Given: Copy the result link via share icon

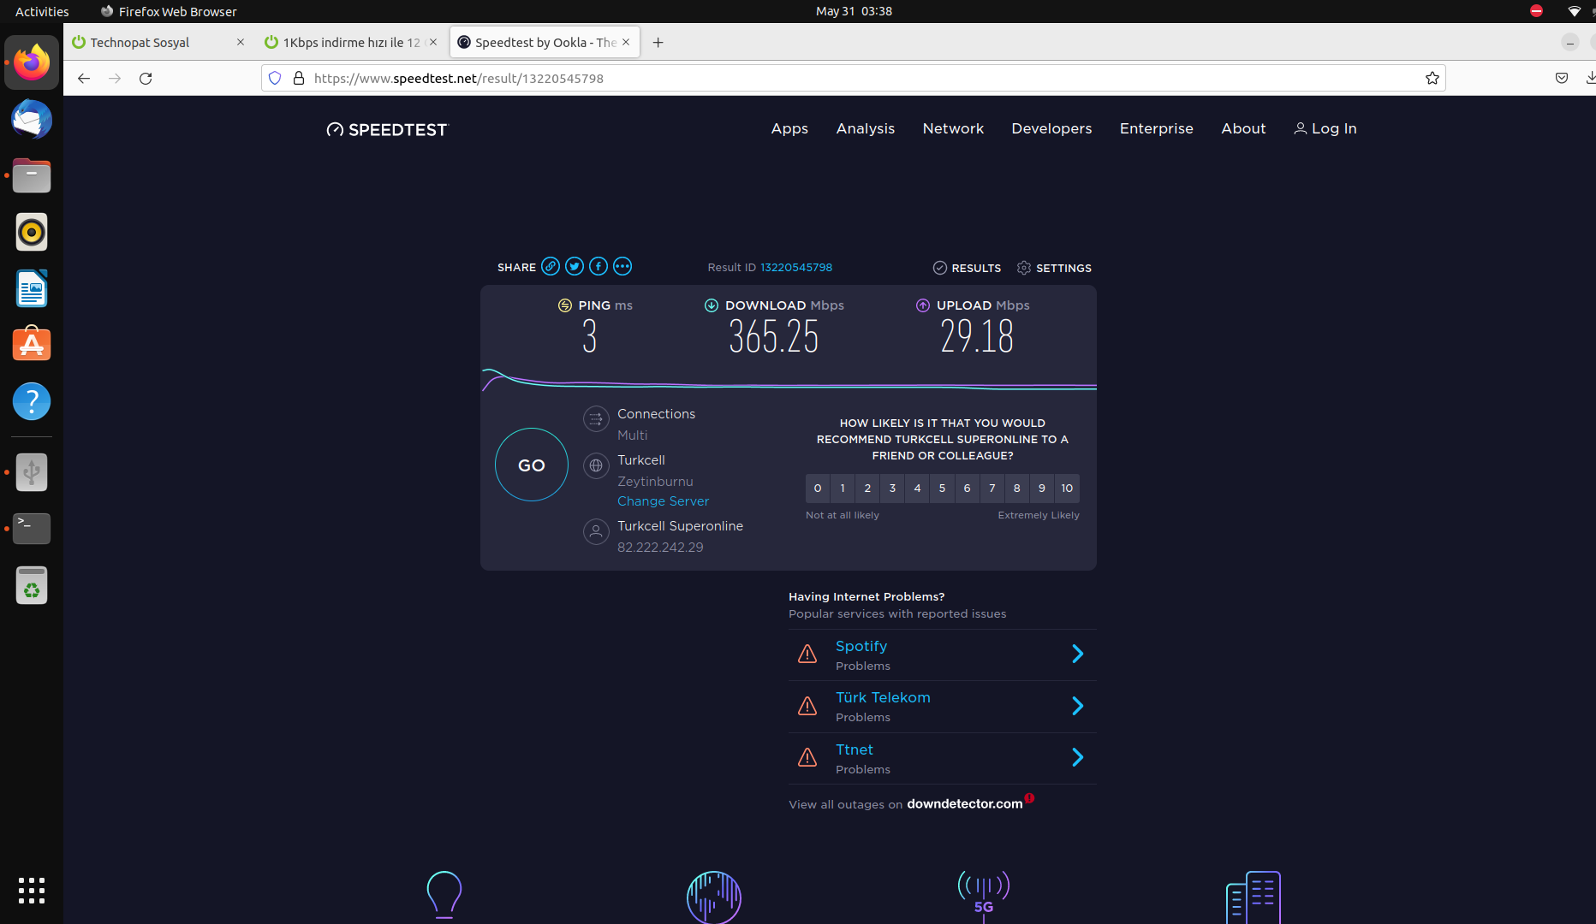Looking at the screenshot, I should tap(551, 267).
